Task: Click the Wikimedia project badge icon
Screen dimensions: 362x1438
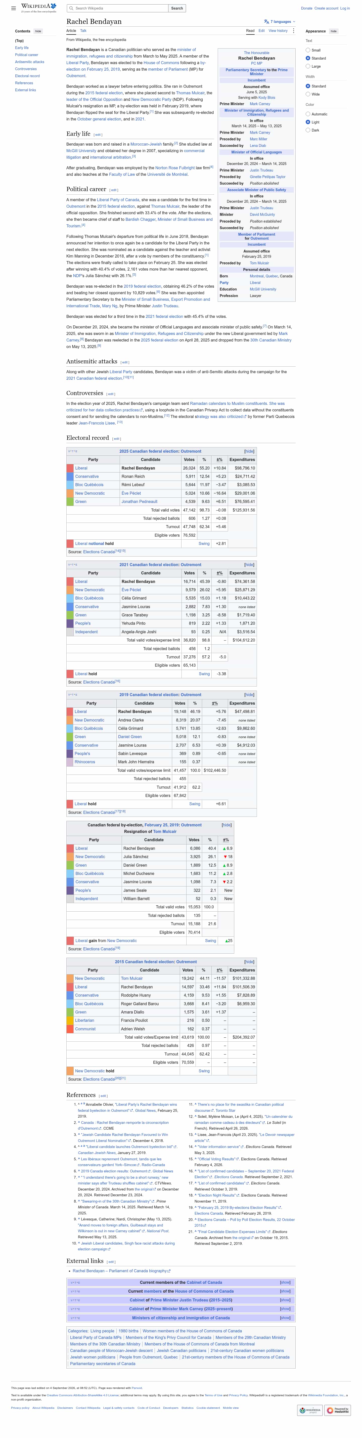Action: click(x=309, y=1410)
